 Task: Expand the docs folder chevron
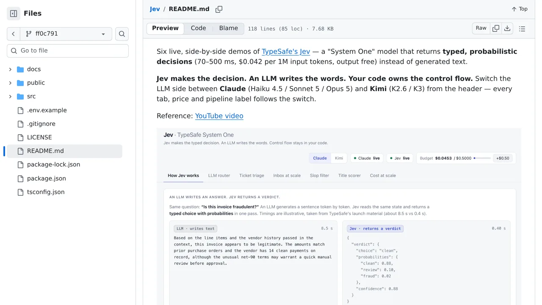coord(10,69)
